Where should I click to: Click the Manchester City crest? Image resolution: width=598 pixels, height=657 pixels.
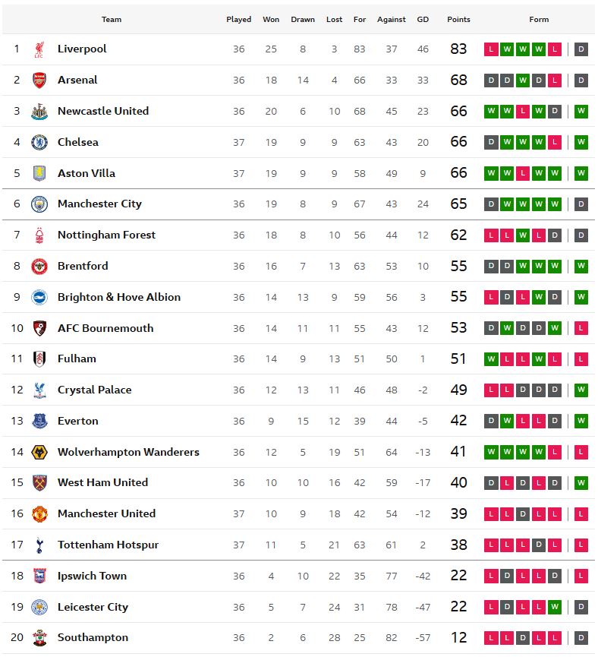[x=39, y=204]
